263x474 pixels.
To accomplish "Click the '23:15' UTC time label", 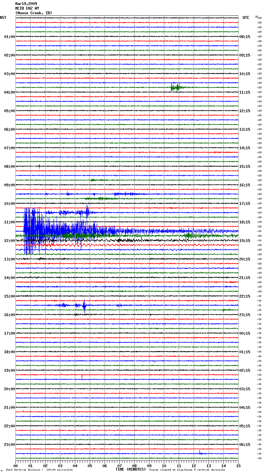I will tap(245, 315).
